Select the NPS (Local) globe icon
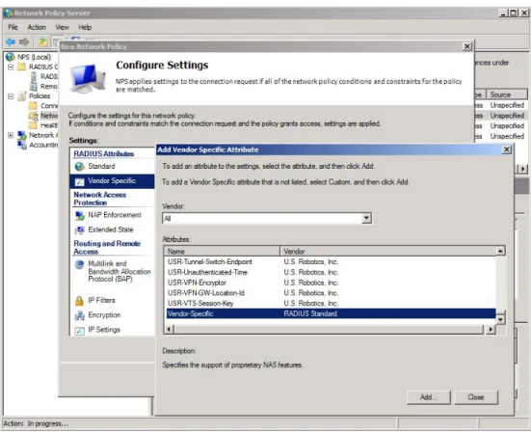 click(x=10, y=57)
